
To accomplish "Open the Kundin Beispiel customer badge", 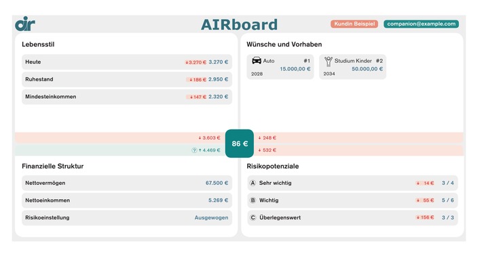I will click(x=354, y=24).
